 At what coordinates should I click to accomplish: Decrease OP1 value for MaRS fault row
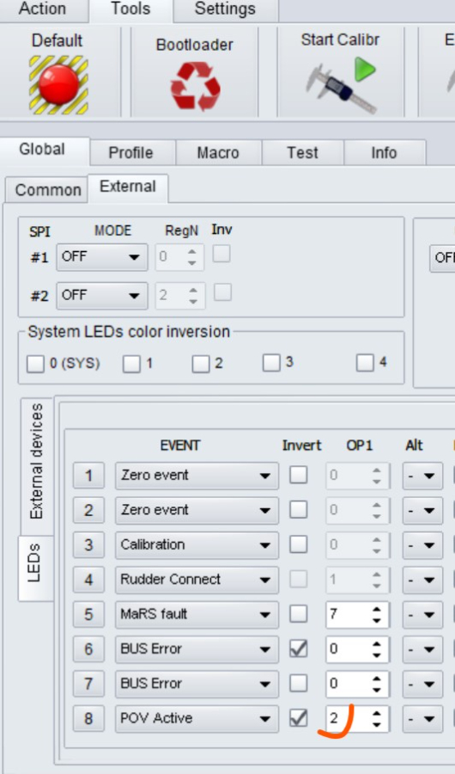(377, 620)
